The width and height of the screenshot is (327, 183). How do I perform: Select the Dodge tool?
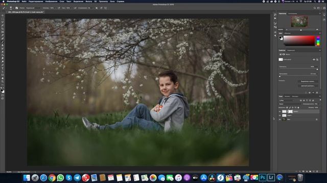point(3,62)
